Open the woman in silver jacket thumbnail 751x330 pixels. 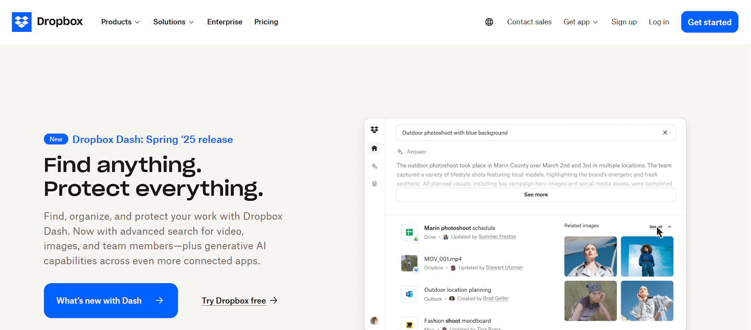(590, 257)
